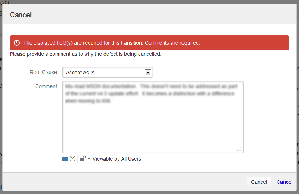Change the Viewable by All Users restriction
Image resolution: width=299 pixels, height=194 pixels.
[x=117, y=159]
